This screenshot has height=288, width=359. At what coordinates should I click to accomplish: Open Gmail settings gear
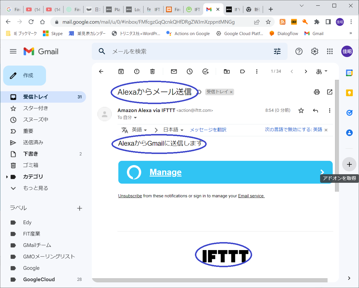pos(314,51)
